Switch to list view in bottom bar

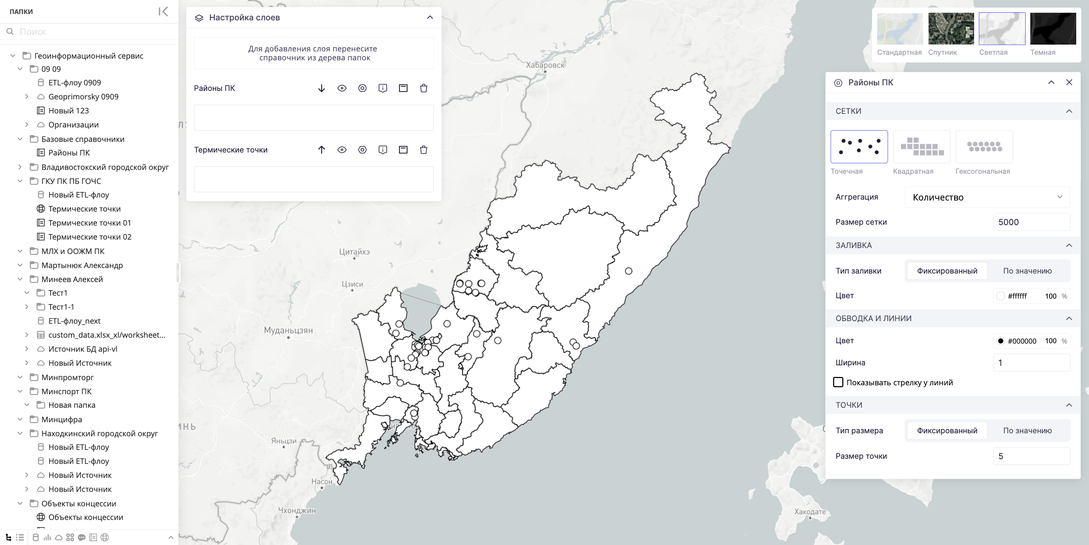point(20,537)
